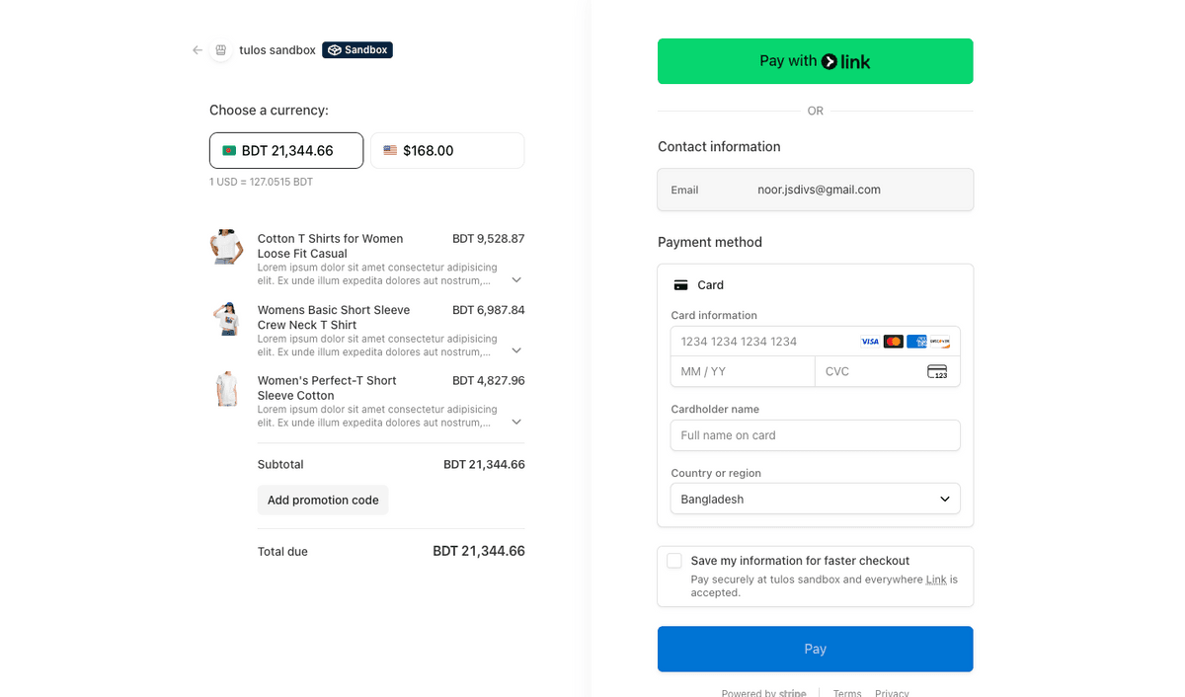
Task: Select BDT 21,344.66 currency option
Action: (286, 151)
